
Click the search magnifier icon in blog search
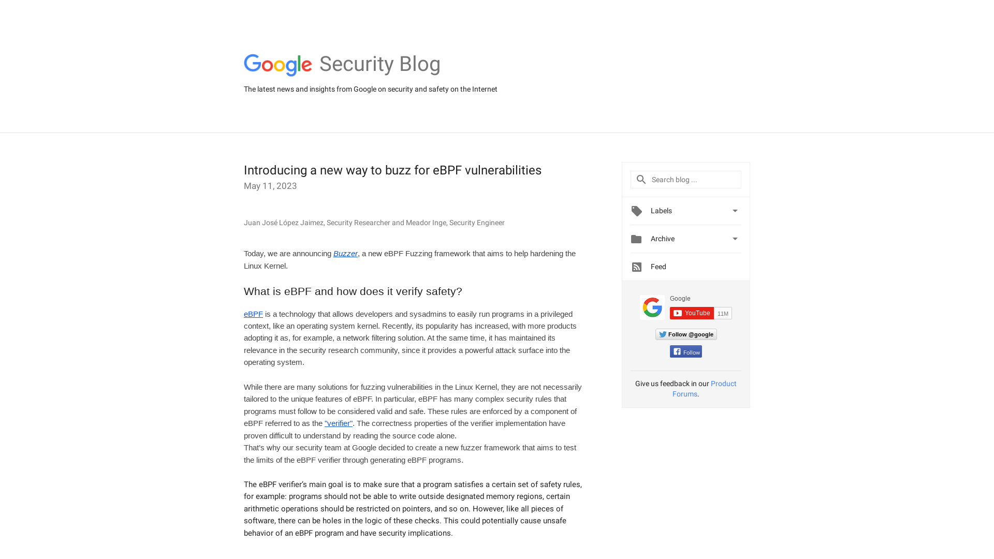point(640,180)
